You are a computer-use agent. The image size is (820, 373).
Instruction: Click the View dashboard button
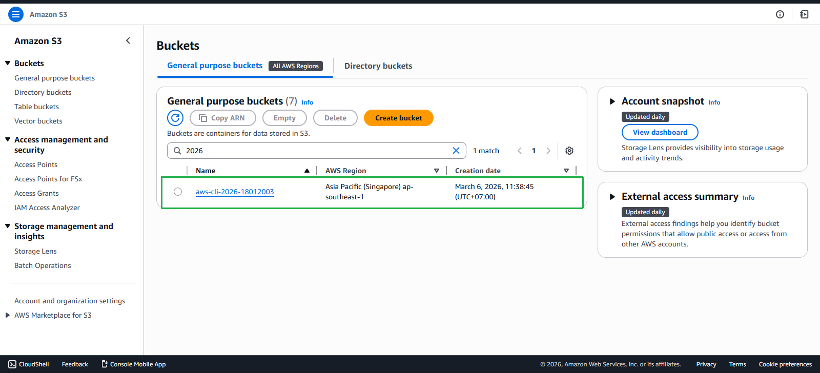click(660, 132)
